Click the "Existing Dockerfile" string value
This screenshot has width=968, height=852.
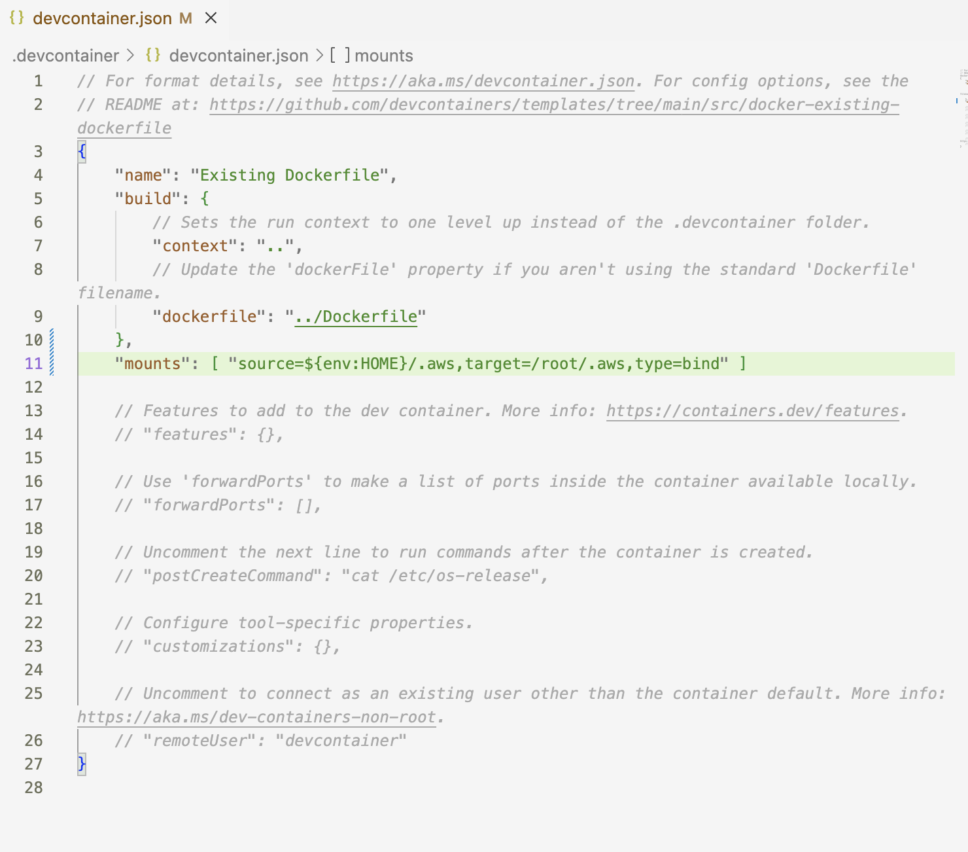tap(289, 175)
